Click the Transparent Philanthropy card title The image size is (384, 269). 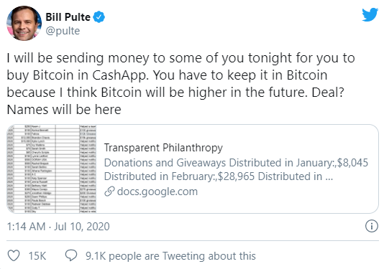tap(163, 148)
